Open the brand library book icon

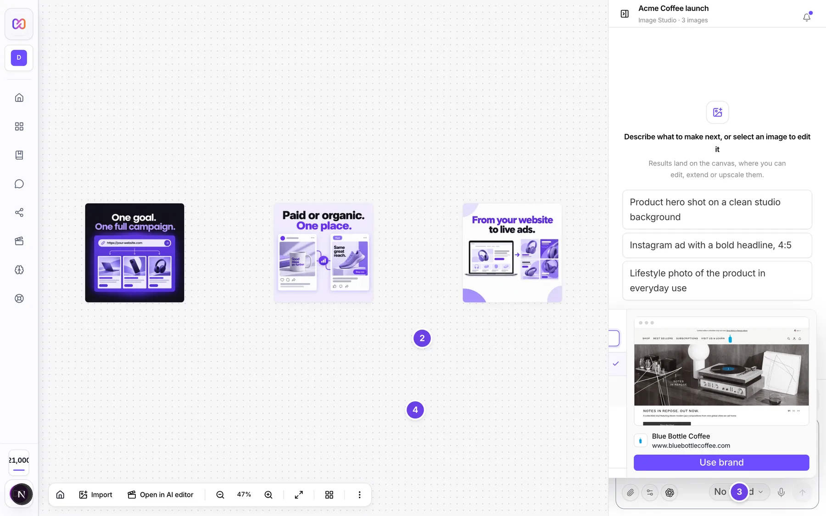coord(19,155)
